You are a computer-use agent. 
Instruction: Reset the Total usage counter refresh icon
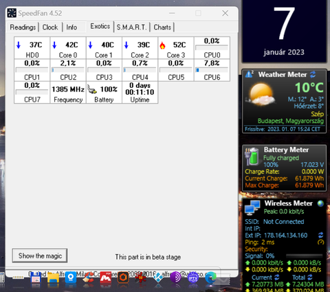310,277
